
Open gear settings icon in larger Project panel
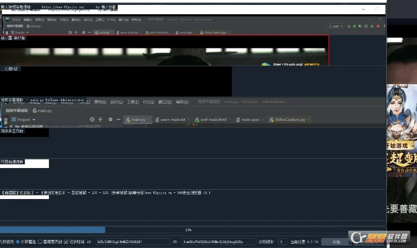(110, 120)
